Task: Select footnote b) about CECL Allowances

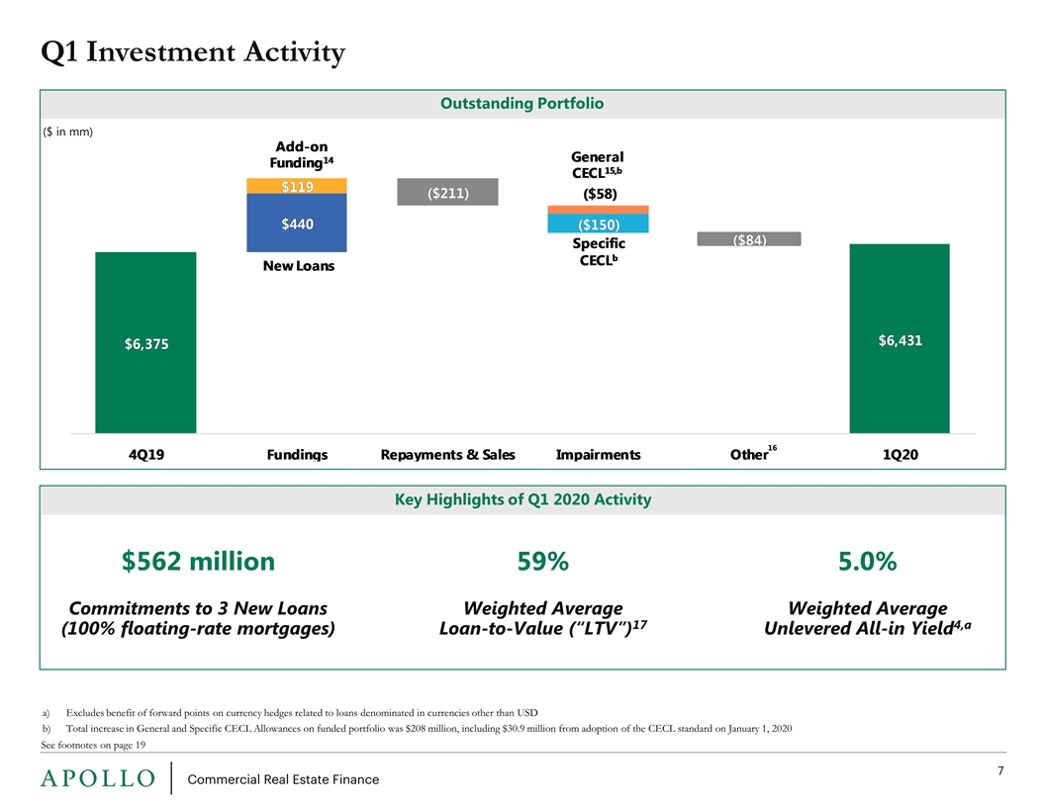Action: click(418, 729)
